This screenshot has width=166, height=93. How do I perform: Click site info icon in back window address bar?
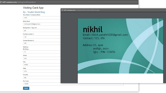[1, 2]
